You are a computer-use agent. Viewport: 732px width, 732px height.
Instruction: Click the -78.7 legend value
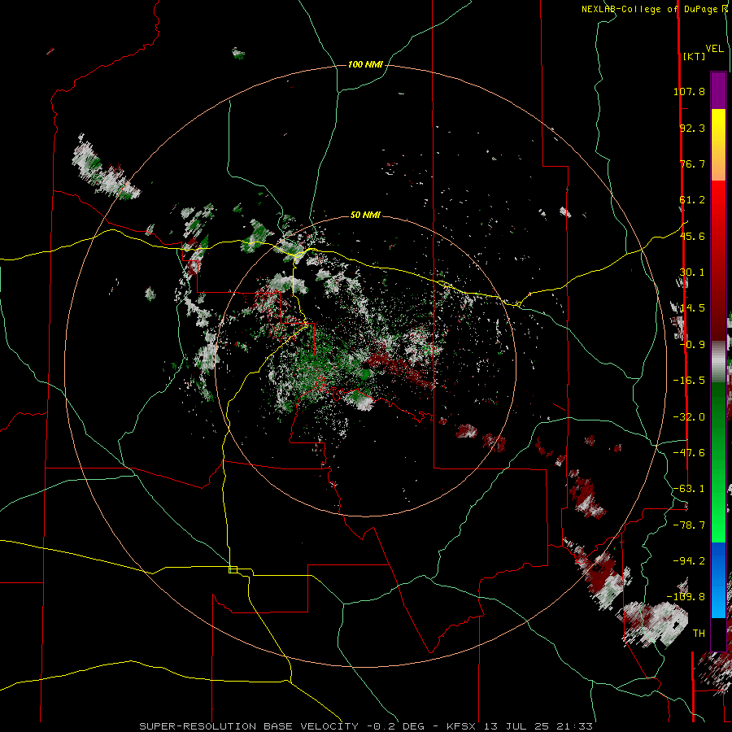689,525
